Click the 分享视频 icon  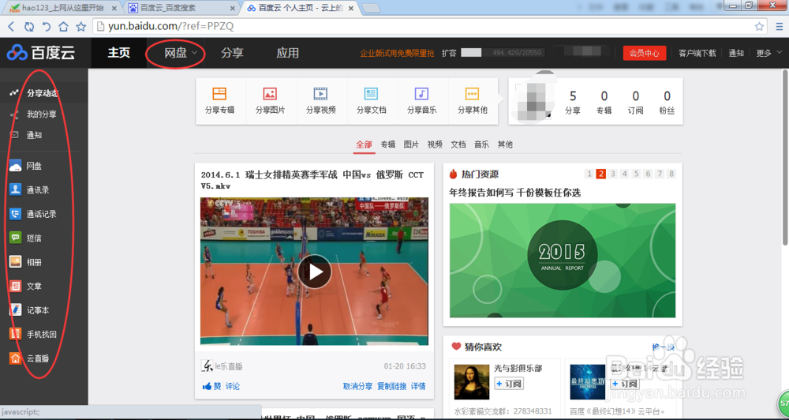pyautogui.click(x=320, y=94)
